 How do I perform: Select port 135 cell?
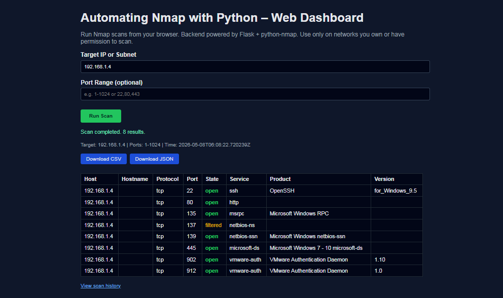pyautogui.click(x=193, y=213)
